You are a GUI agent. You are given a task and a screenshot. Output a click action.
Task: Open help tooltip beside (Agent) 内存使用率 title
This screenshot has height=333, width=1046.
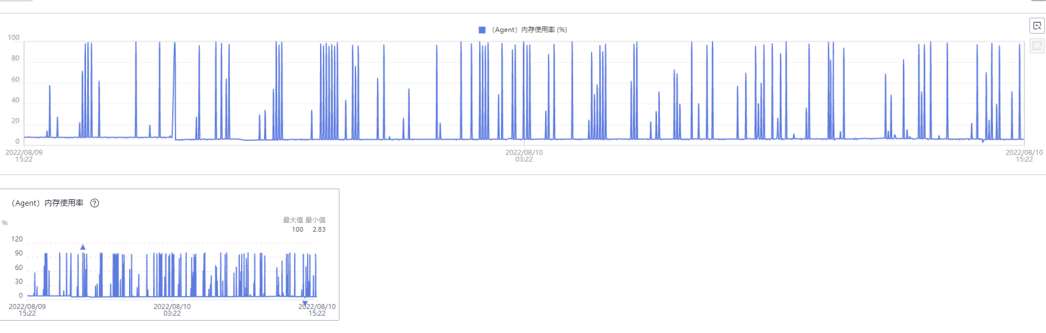pyautogui.click(x=94, y=203)
